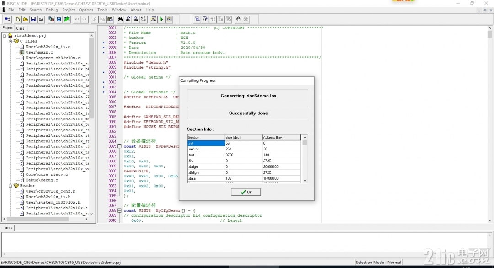Open the Help menu
This screenshot has height=268, width=494.
tap(150, 10)
